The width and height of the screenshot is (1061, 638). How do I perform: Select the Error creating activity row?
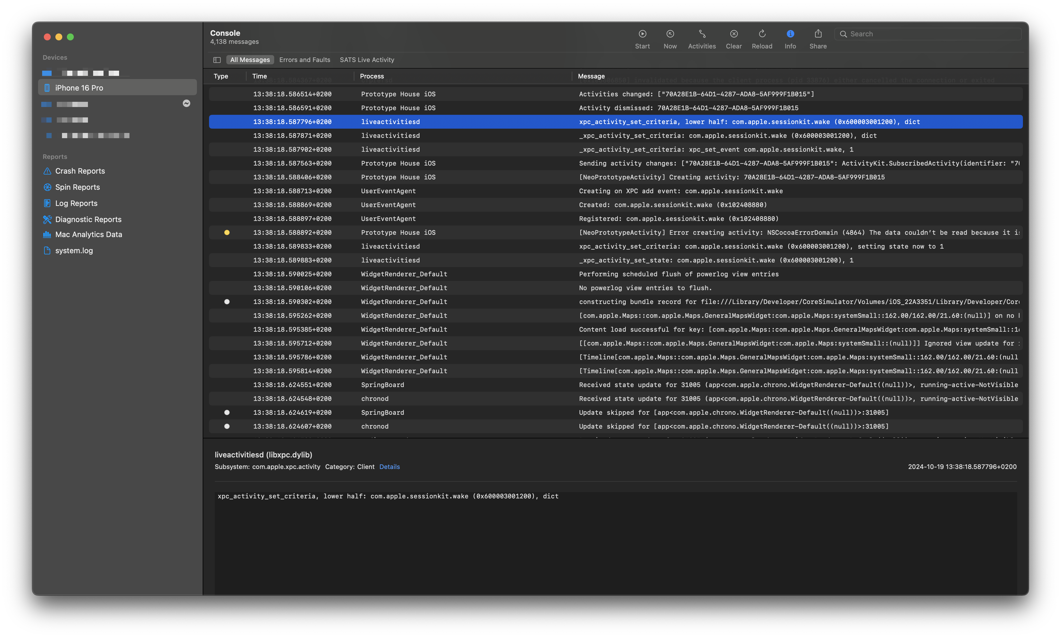615,232
